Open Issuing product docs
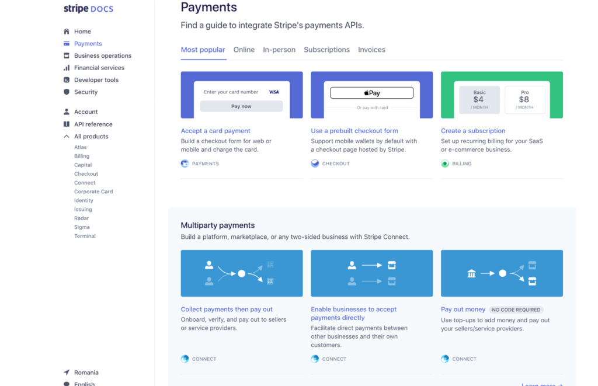Screen dimensions: 598x386 pos(83,210)
